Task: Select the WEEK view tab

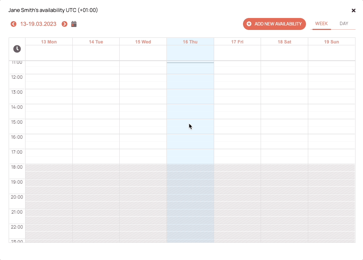Action: (x=321, y=24)
